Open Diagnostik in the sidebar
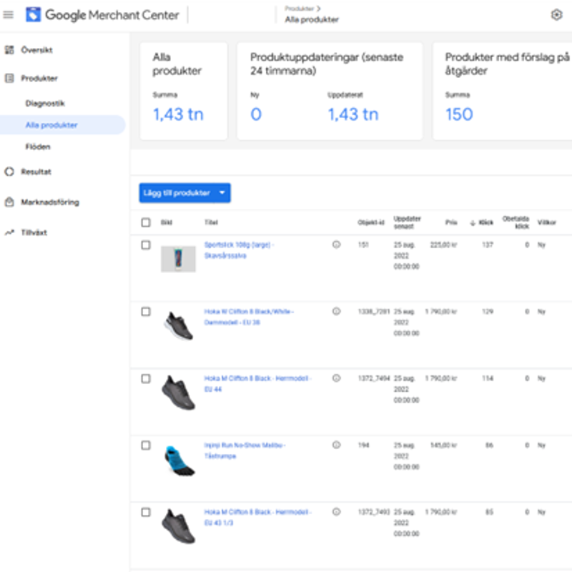 coord(45,104)
